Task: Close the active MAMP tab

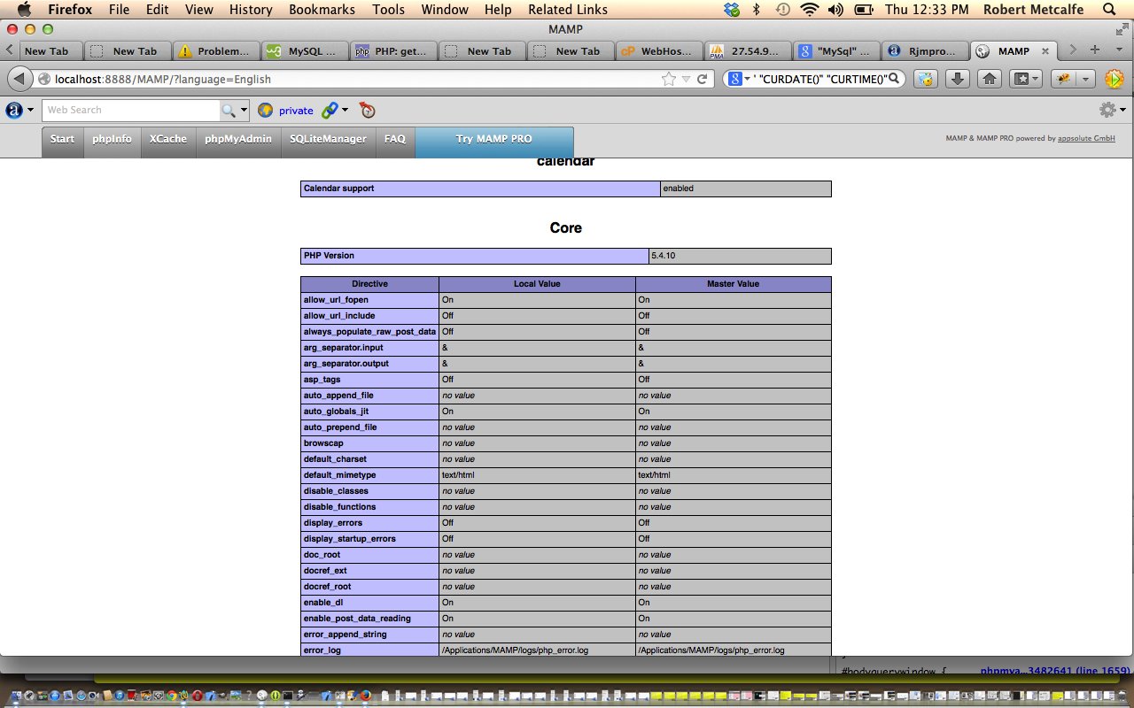Action: point(1045,51)
